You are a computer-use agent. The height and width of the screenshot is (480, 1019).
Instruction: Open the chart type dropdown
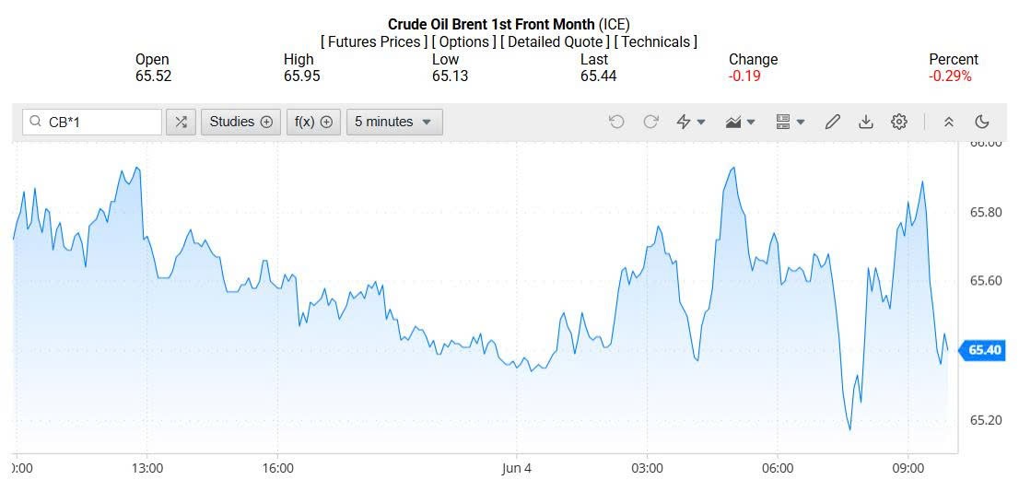coord(741,122)
